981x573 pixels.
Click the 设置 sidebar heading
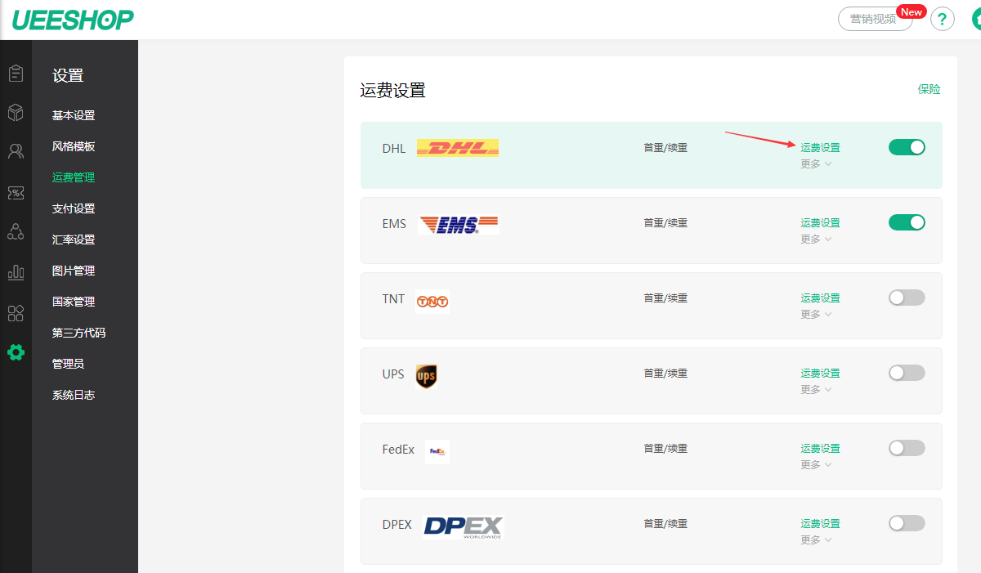pos(68,76)
